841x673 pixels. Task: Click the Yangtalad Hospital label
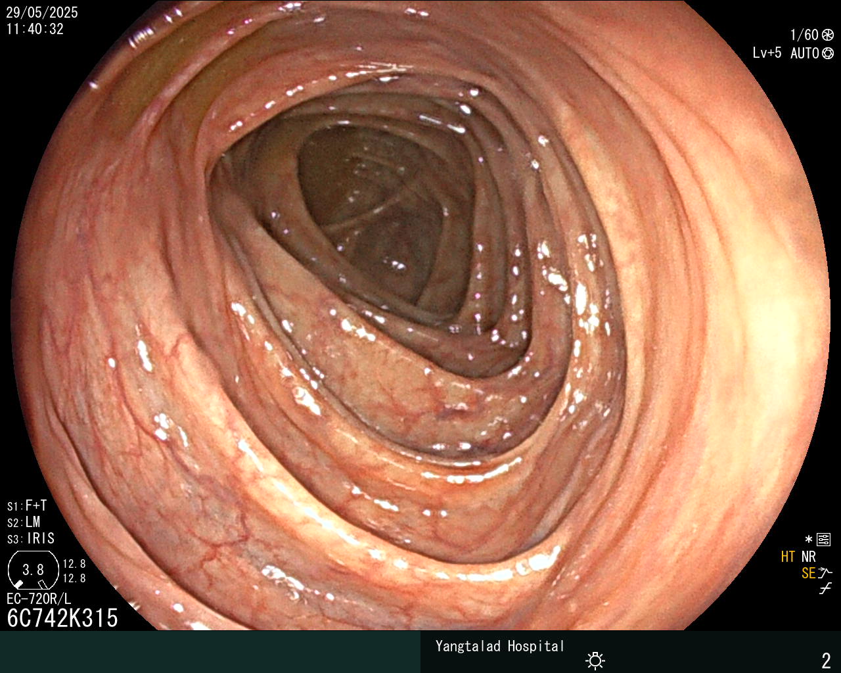click(500, 646)
